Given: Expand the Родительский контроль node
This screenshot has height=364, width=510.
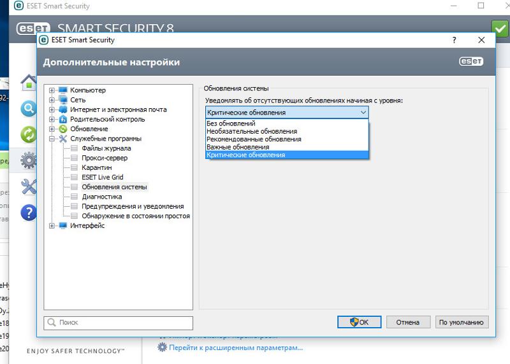Looking at the screenshot, I should 52,119.
